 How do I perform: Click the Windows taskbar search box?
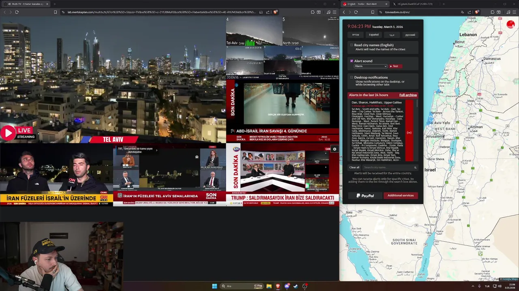[242, 286]
